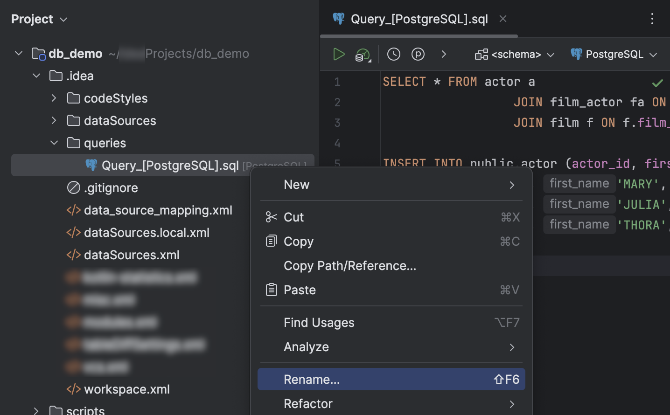Select Copy Path/Reference... in the menu
Screen dimensions: 670x415
pyautogui.click(x=350, y=266)
